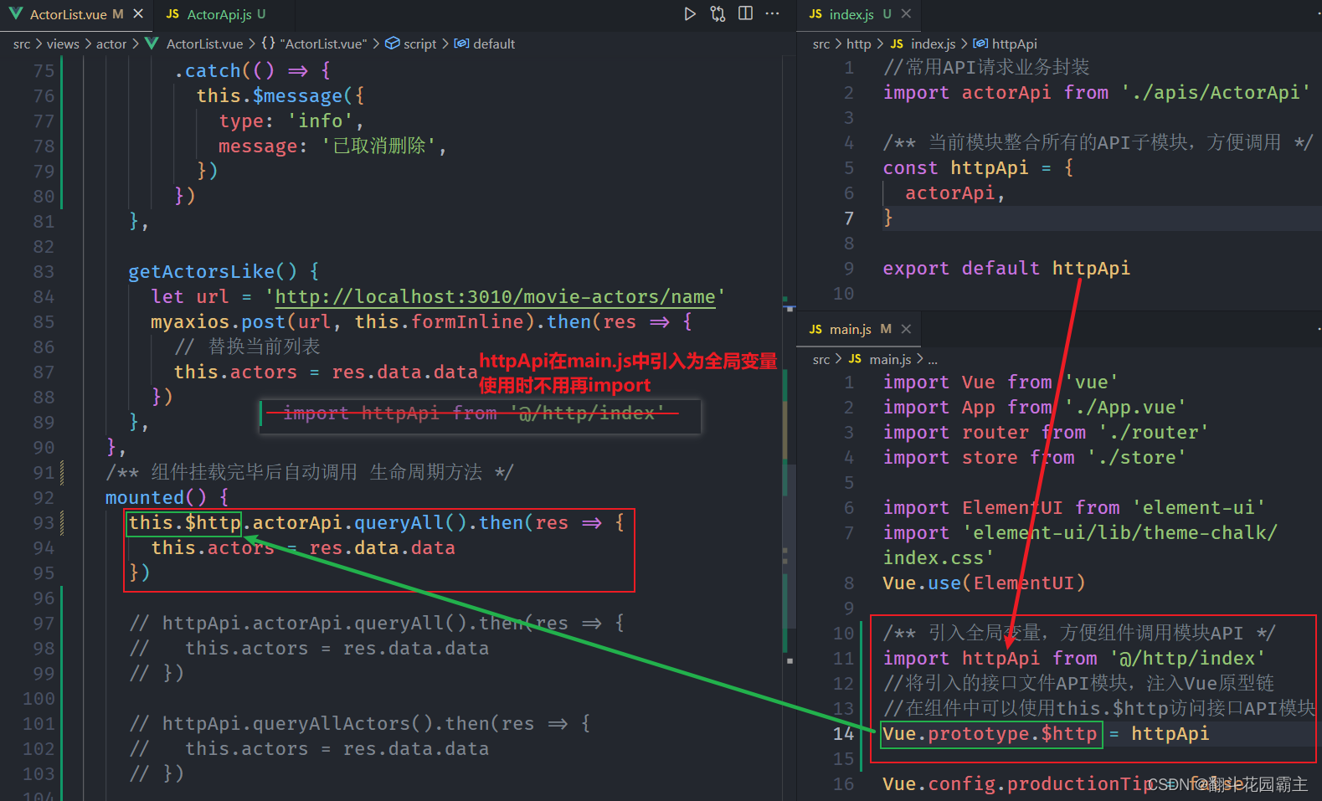1322x801 pixels.
Task: Open 'actor' breadcrumb segment
Action: point(111,44)
